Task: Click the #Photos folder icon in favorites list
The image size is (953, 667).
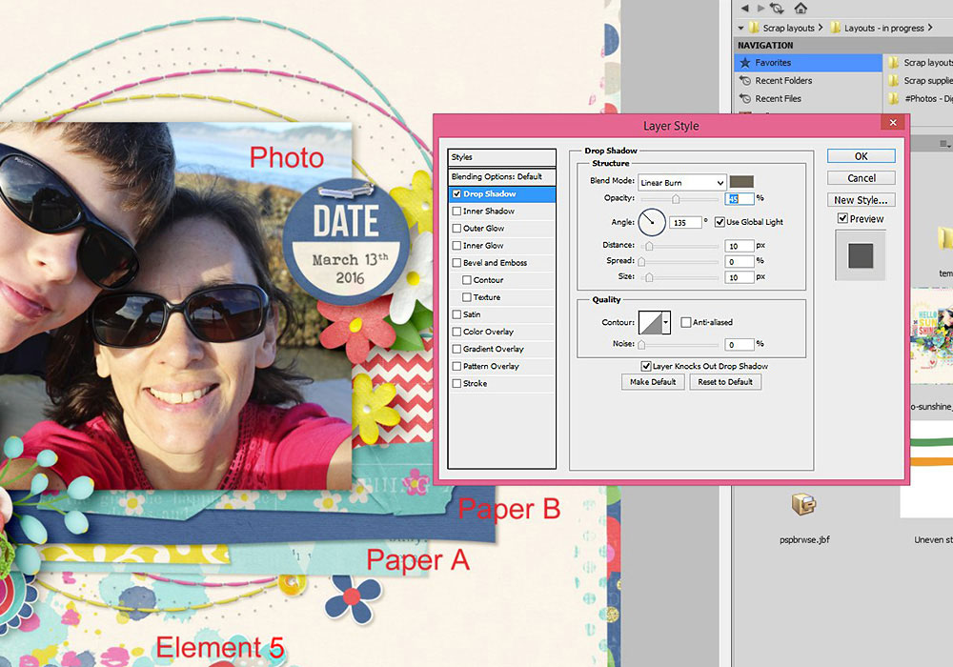Action: click(894, 98)
